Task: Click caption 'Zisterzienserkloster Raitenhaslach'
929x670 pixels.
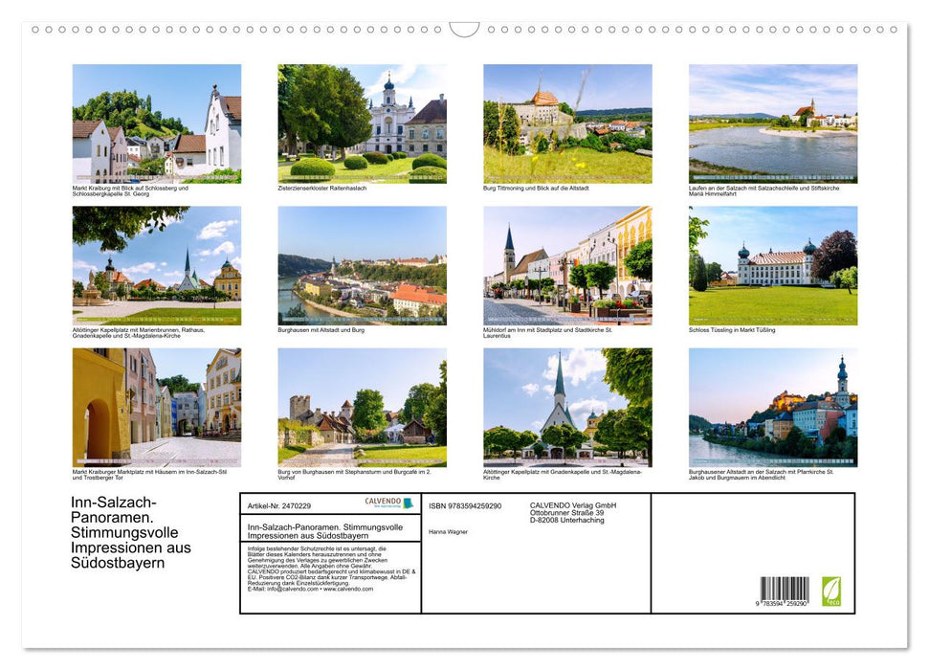Action: (322, 188)
